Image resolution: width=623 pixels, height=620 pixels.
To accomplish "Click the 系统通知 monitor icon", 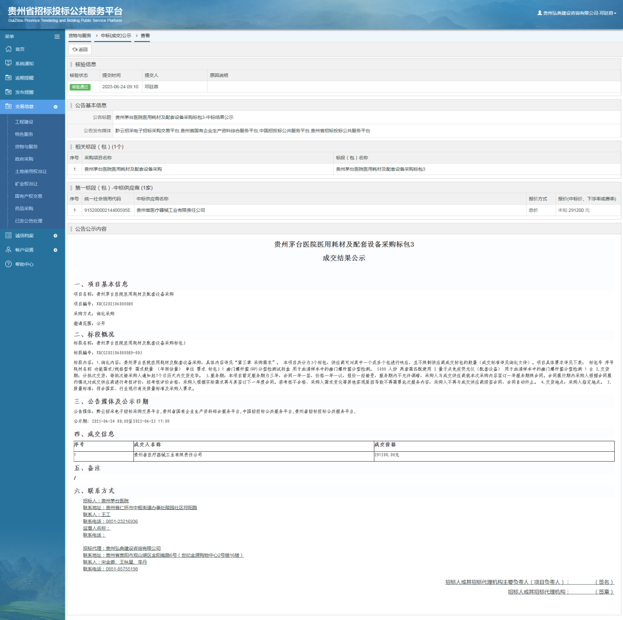I will [x=8, y=63].
